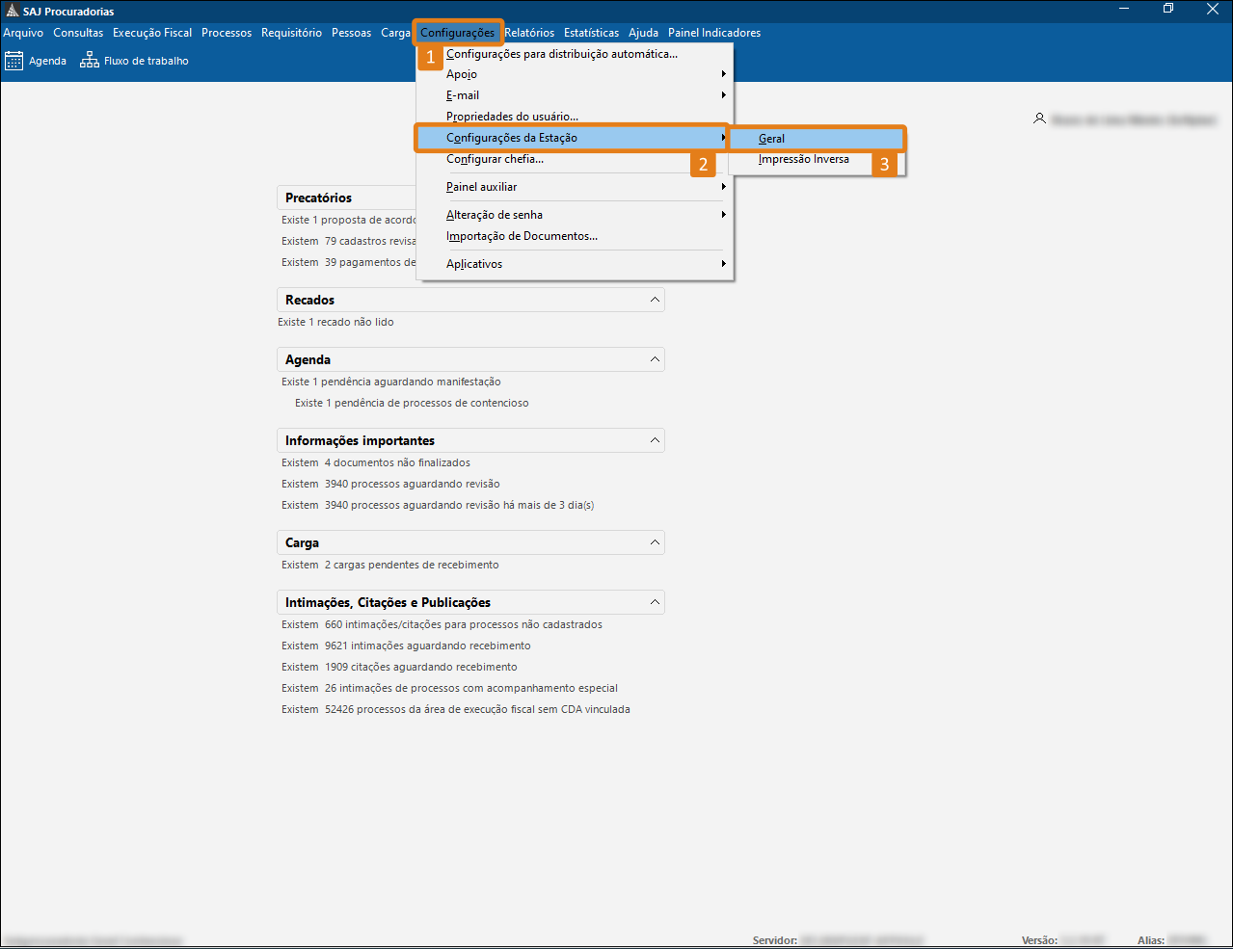Collapse the Informações importantes section

655,440
